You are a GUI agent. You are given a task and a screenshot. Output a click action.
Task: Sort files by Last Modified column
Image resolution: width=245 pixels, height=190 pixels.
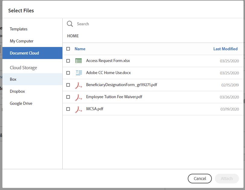225,49
